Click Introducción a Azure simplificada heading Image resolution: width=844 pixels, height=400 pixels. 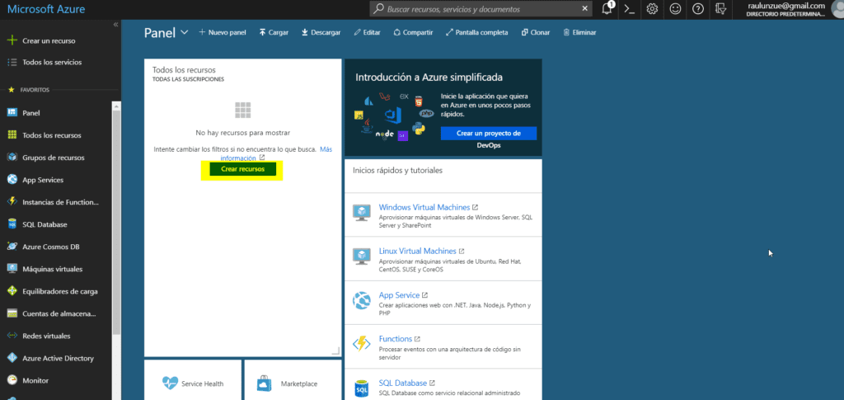point(429,77)
